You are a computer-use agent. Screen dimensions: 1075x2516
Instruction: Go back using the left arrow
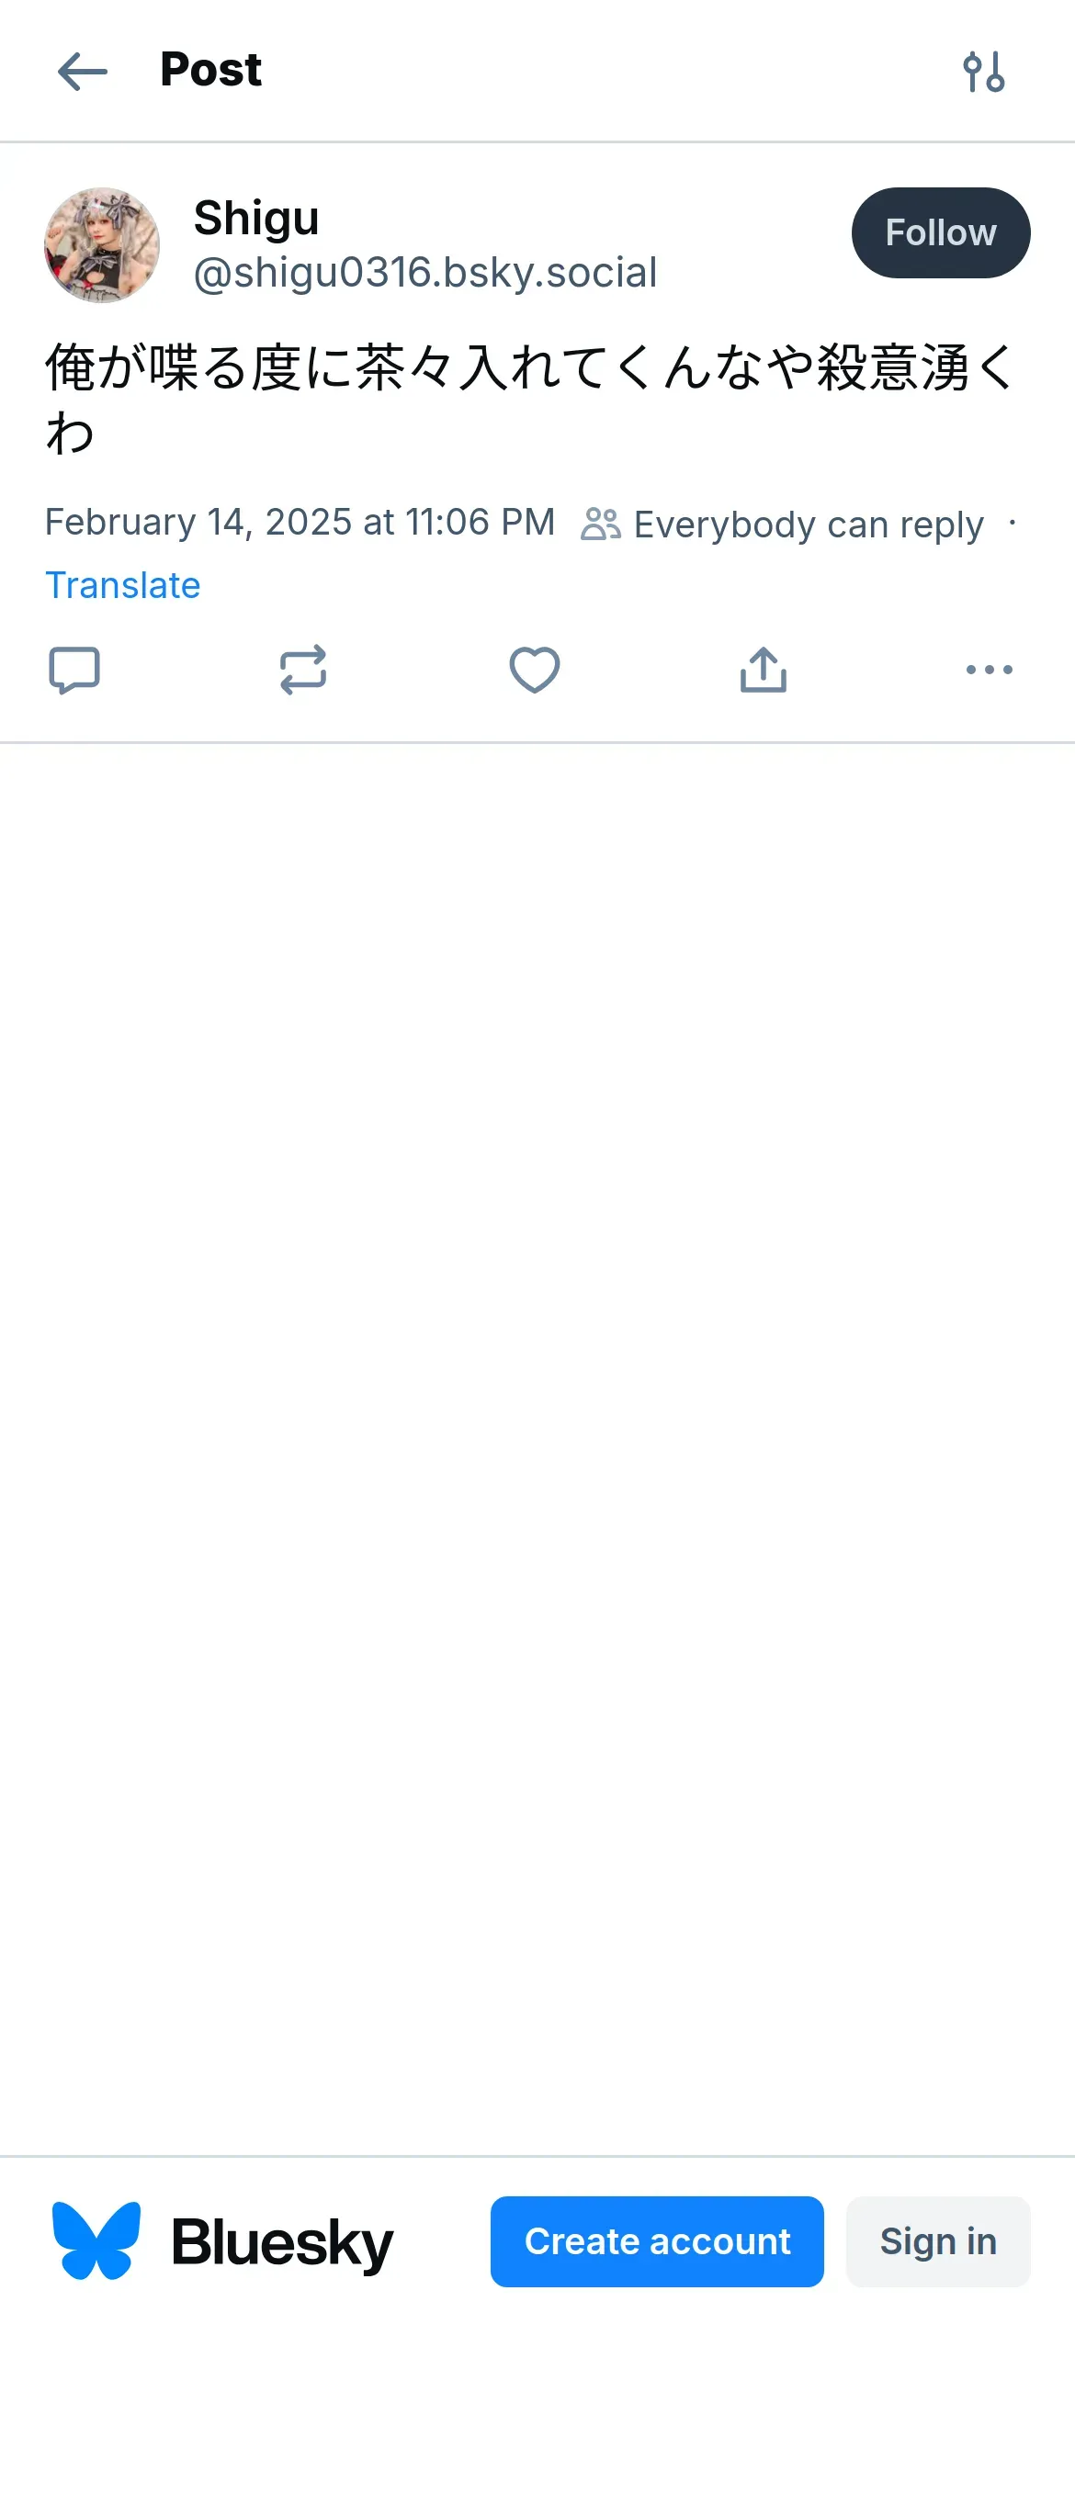(x=82, y=72)
